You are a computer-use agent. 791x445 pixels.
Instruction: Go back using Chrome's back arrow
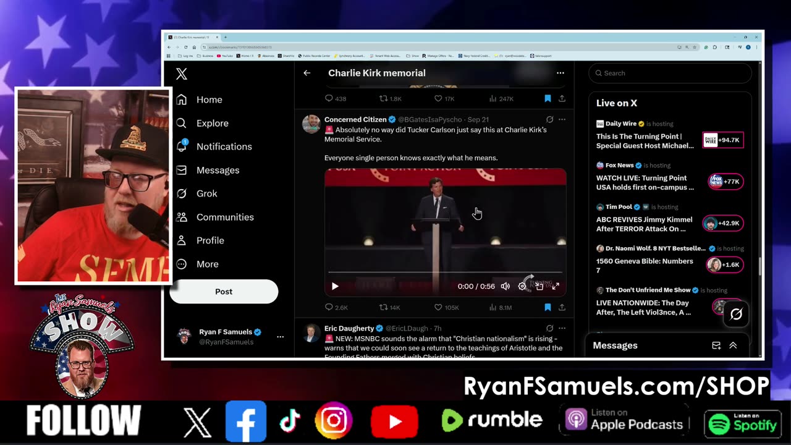click(169, 47)
